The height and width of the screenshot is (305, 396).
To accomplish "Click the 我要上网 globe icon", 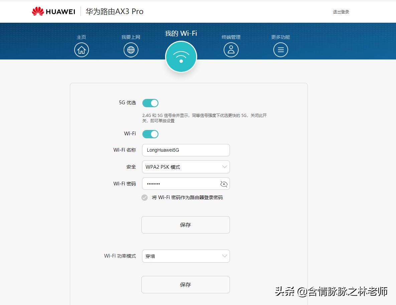I will point(131,49).
